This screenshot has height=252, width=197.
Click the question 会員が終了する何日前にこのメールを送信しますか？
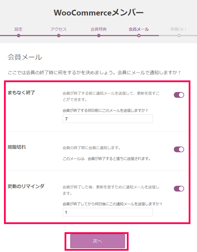click(105, 110)
